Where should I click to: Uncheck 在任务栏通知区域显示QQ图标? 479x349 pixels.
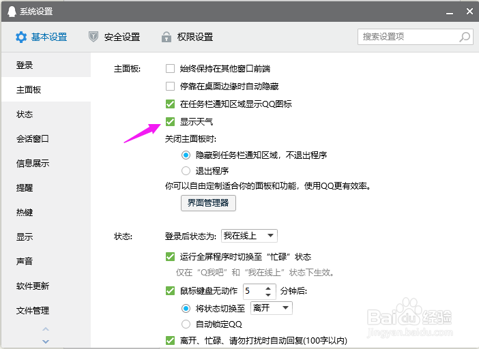pos(170,104)
